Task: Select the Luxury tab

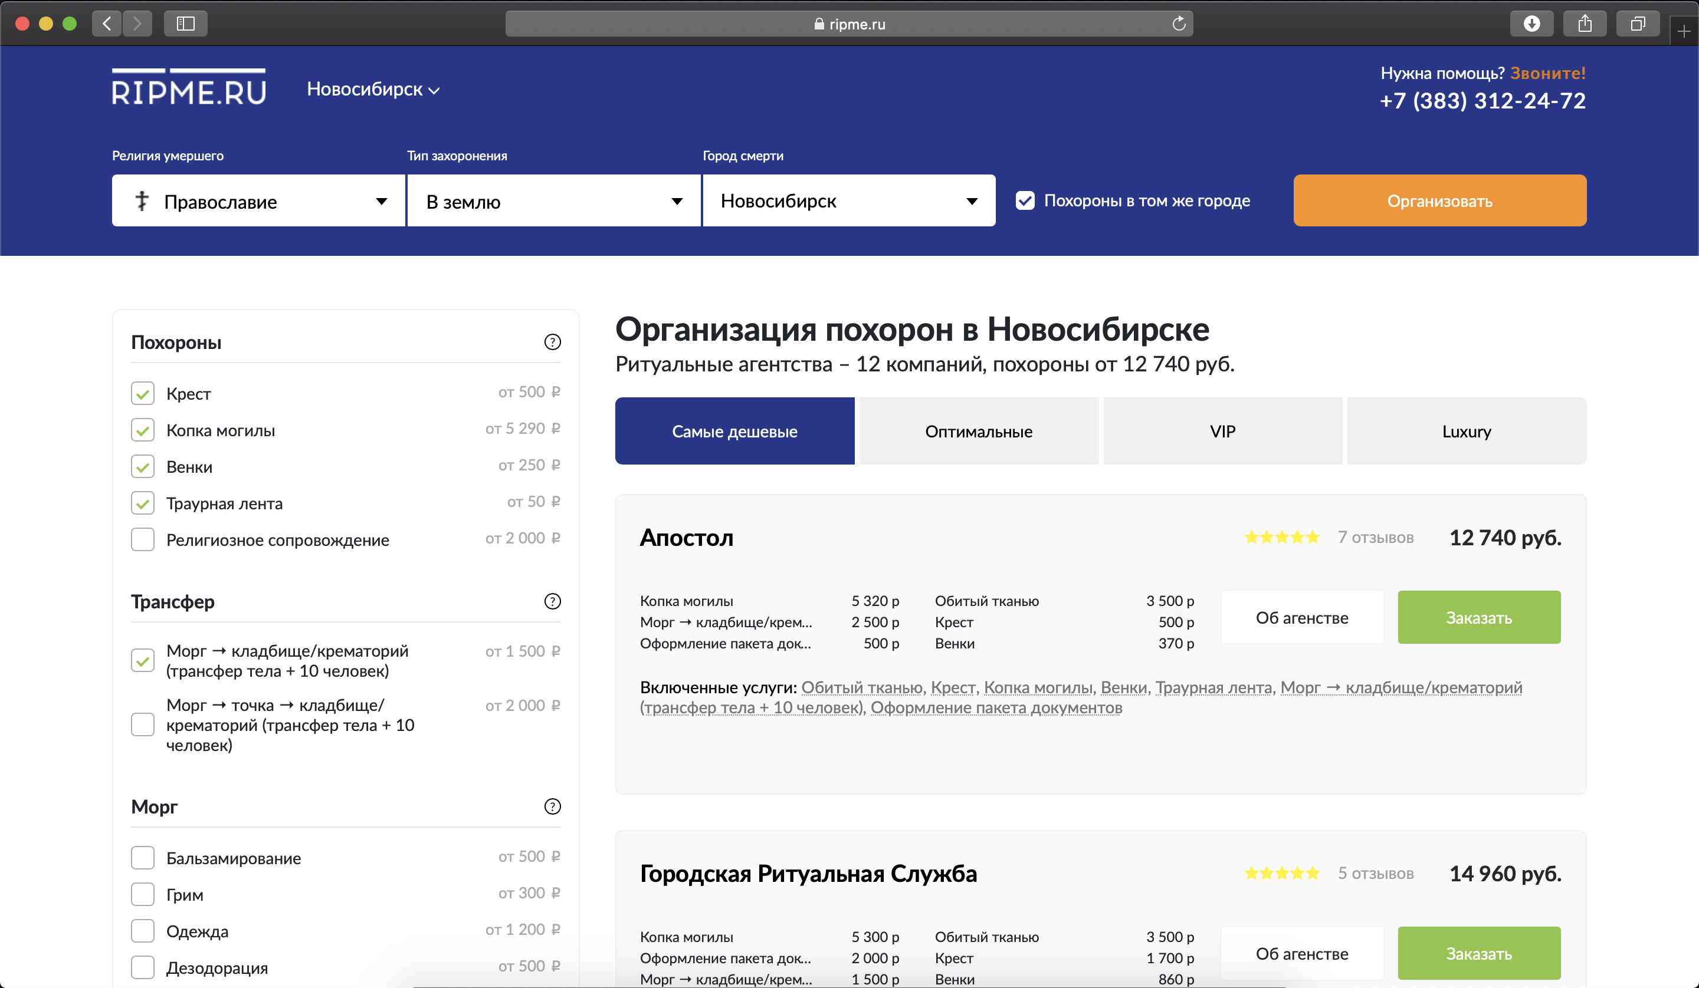Action: 1467,432
